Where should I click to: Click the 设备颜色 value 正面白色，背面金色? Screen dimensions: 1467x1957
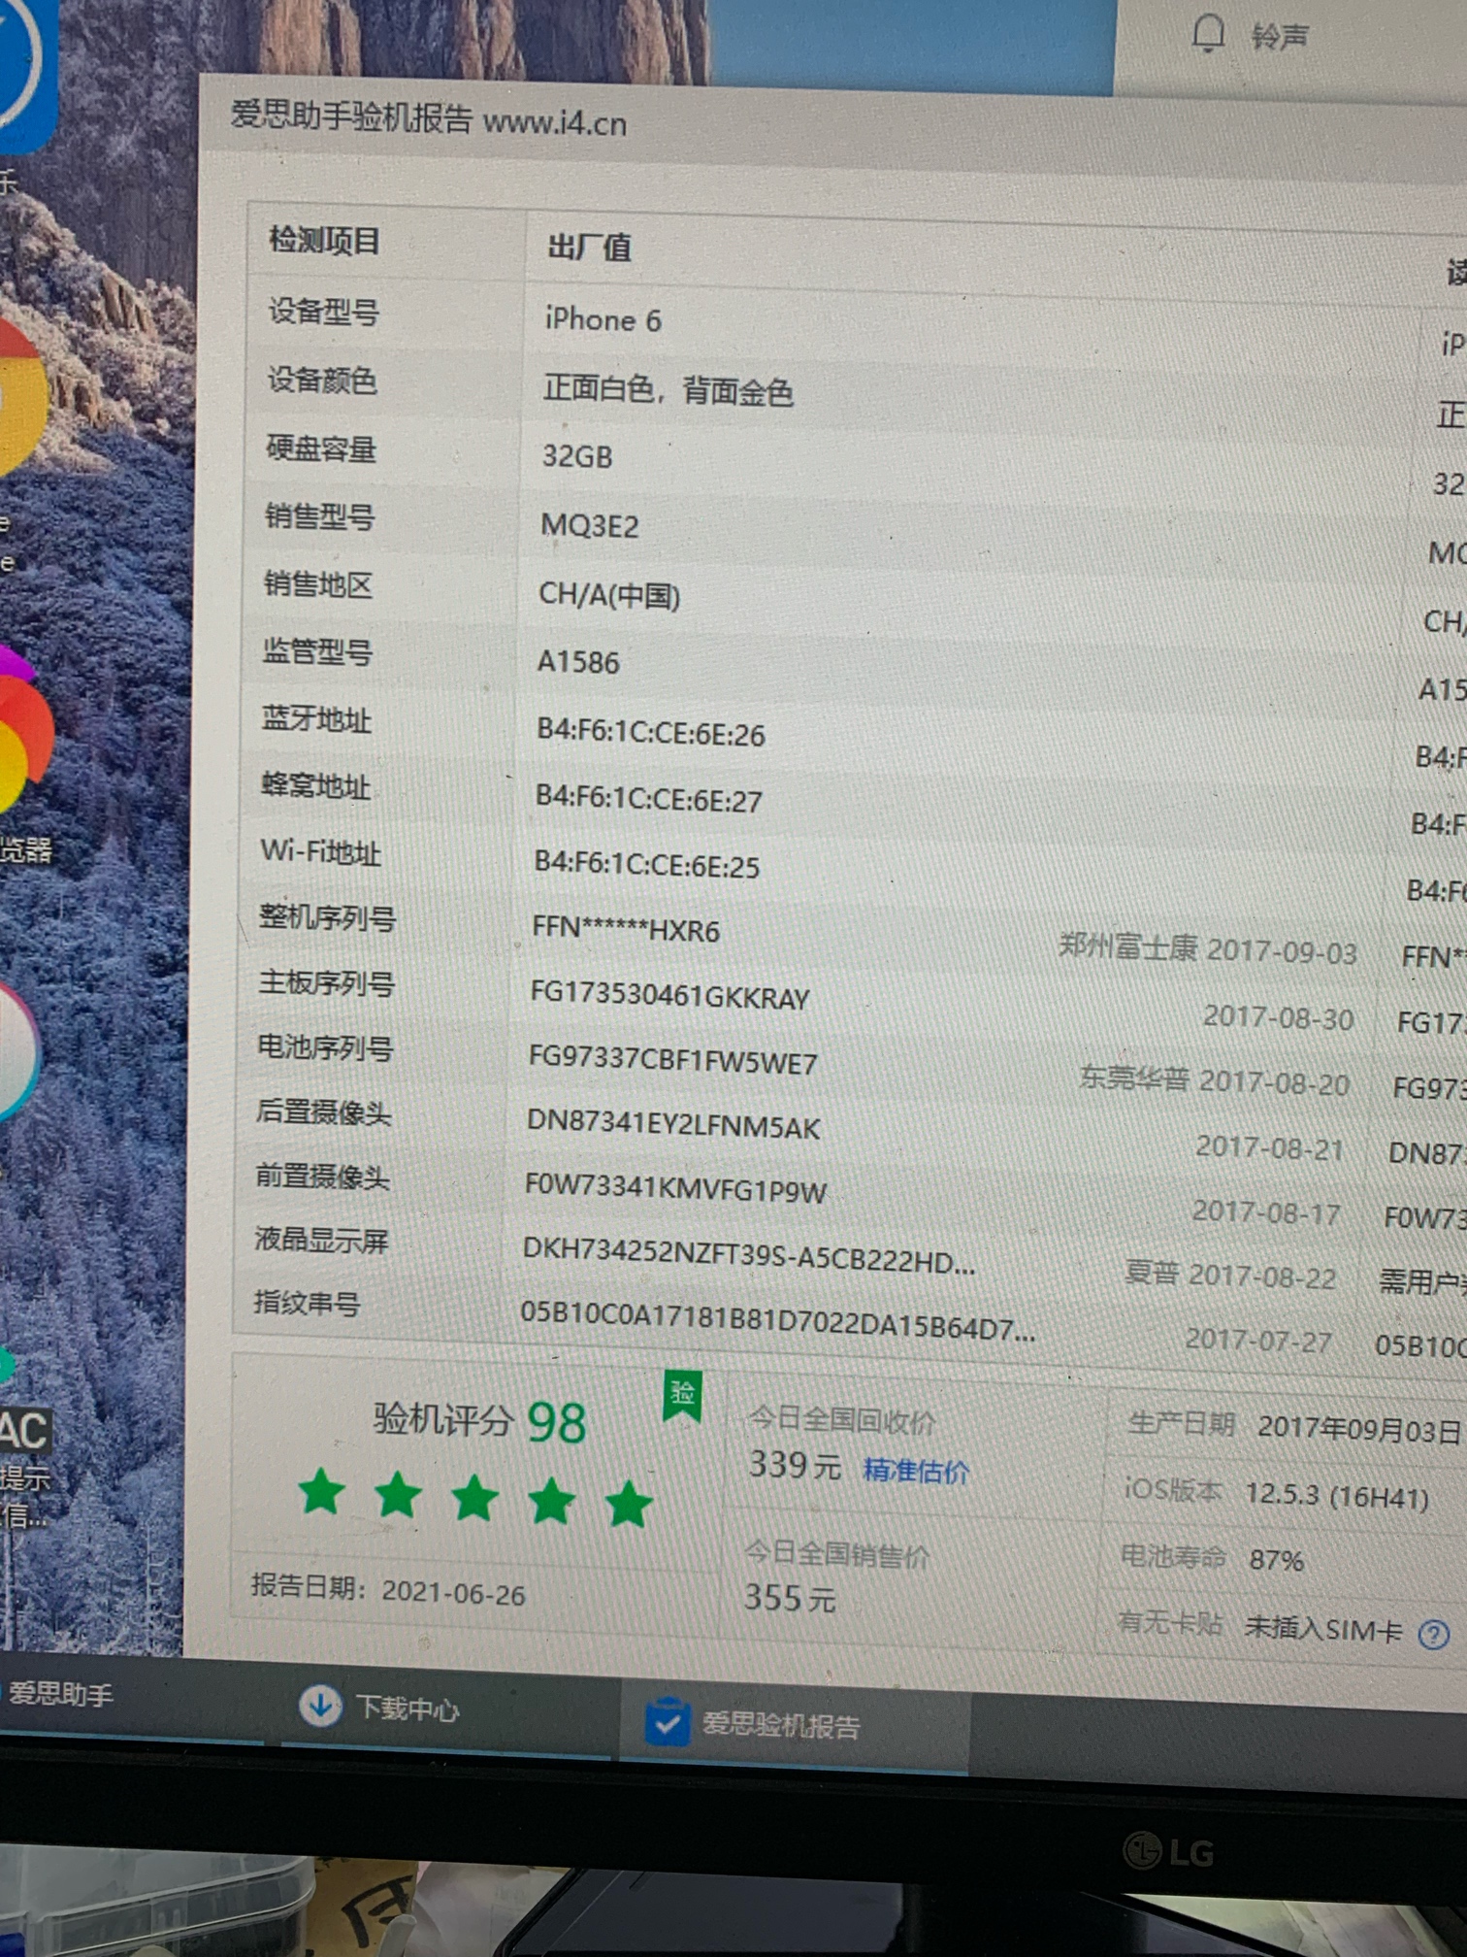[x=668, y=390]
